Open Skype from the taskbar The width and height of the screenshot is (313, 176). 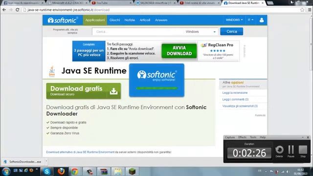tap(47, 172)
